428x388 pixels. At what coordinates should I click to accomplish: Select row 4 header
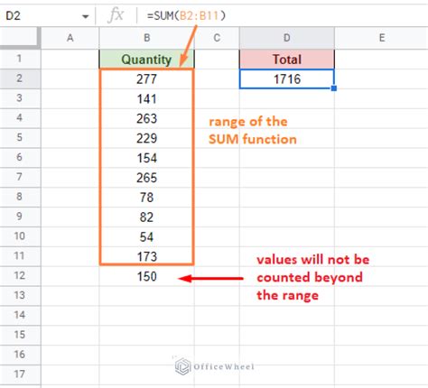click(20, 118)
